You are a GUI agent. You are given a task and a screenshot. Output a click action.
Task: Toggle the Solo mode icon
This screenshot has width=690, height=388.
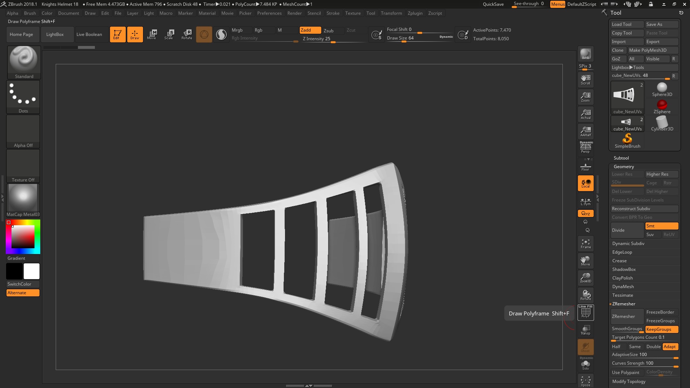point(585,364)
